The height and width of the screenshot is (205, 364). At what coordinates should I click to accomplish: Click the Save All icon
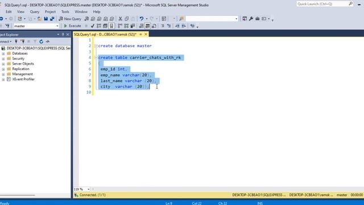52,19
